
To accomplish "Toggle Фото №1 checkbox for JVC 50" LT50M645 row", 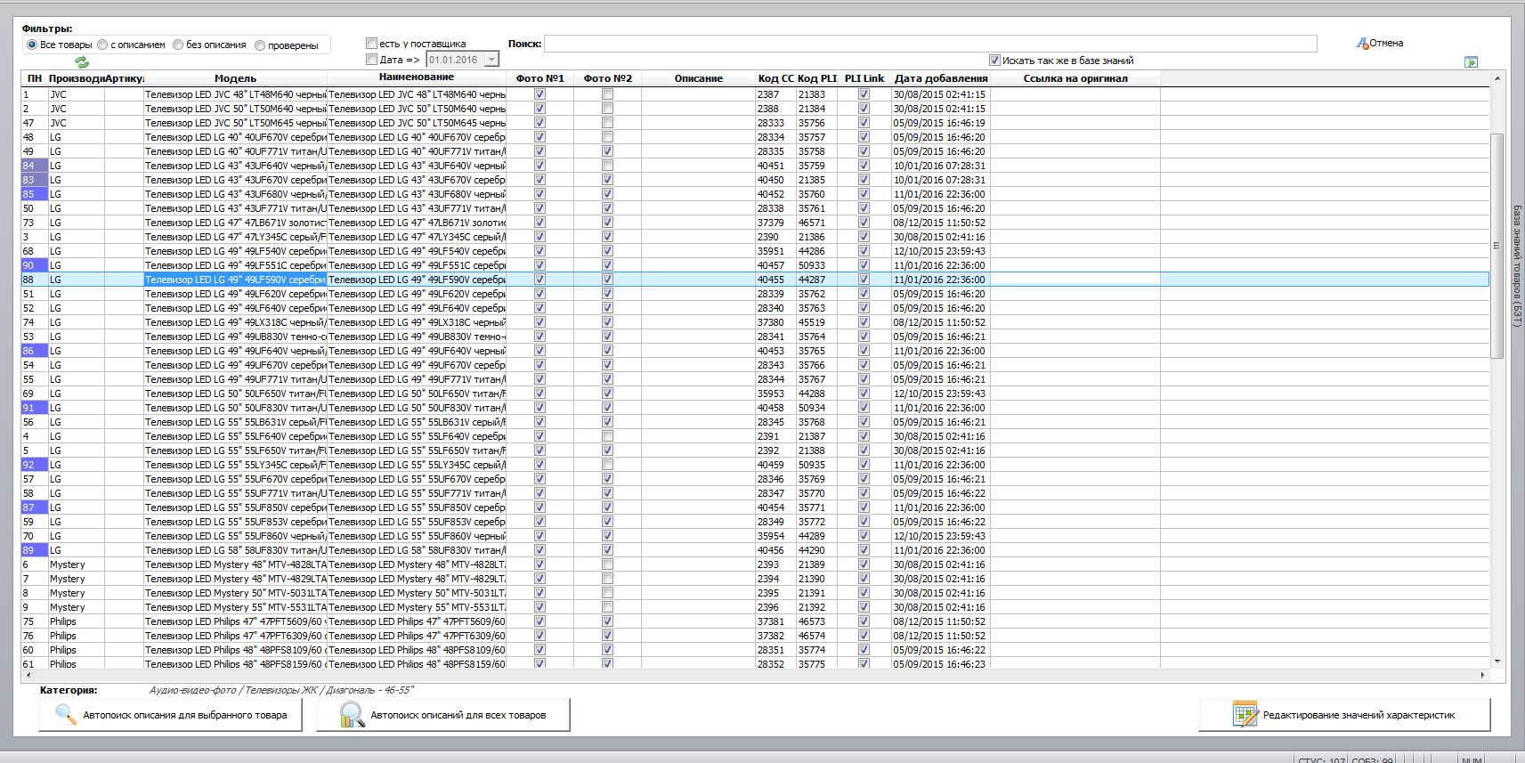I will click(539, 122).
